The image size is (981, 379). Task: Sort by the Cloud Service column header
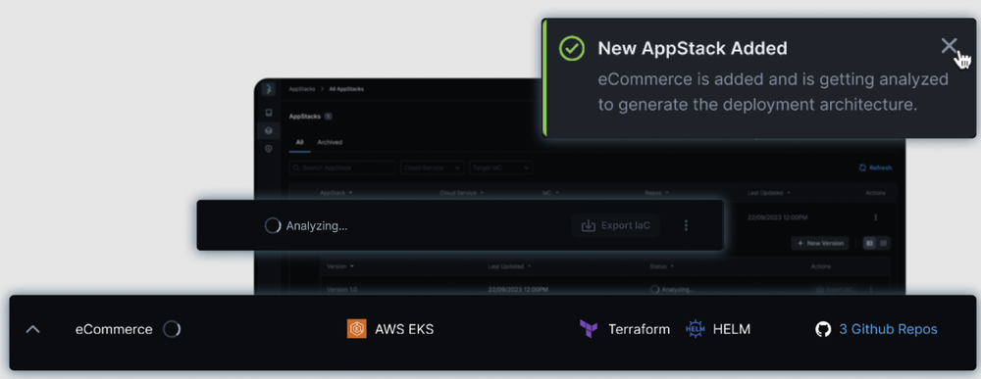pos(461,193)
